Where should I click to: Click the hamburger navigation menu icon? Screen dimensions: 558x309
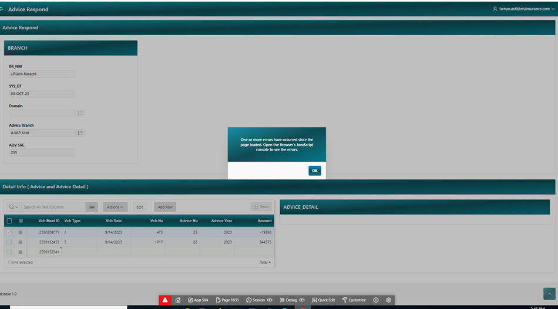click(x=2, y=9)
